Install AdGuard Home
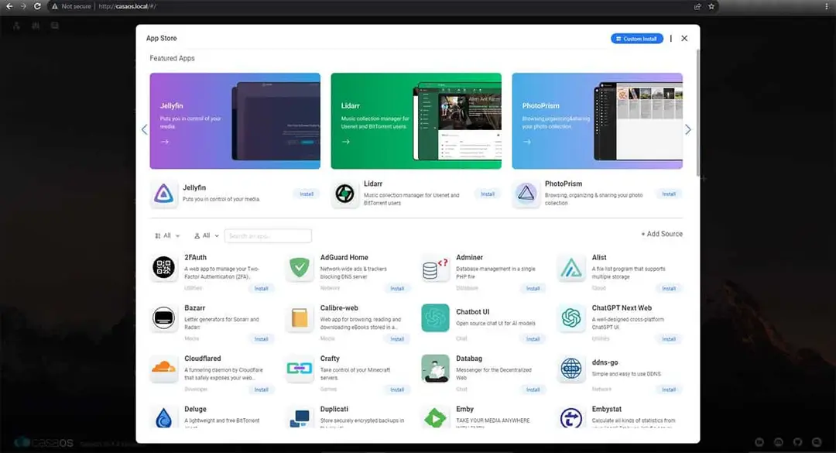Screen dimensions: 836x453 coord(397,289)
